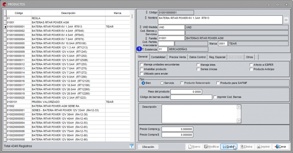The width and height of the screenshot is (293, 153).
Task: Select BATERIA RITAR POWER AGM SERIE RA row
Action: click(68, 106)
